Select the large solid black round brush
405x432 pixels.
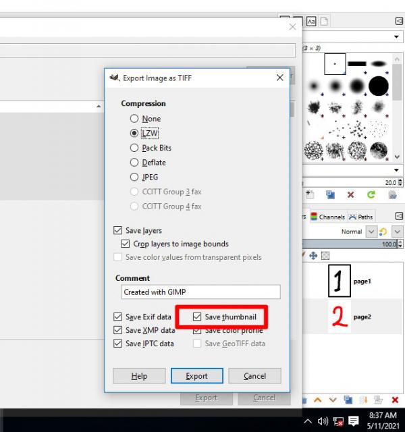click(x=379, y=86)
